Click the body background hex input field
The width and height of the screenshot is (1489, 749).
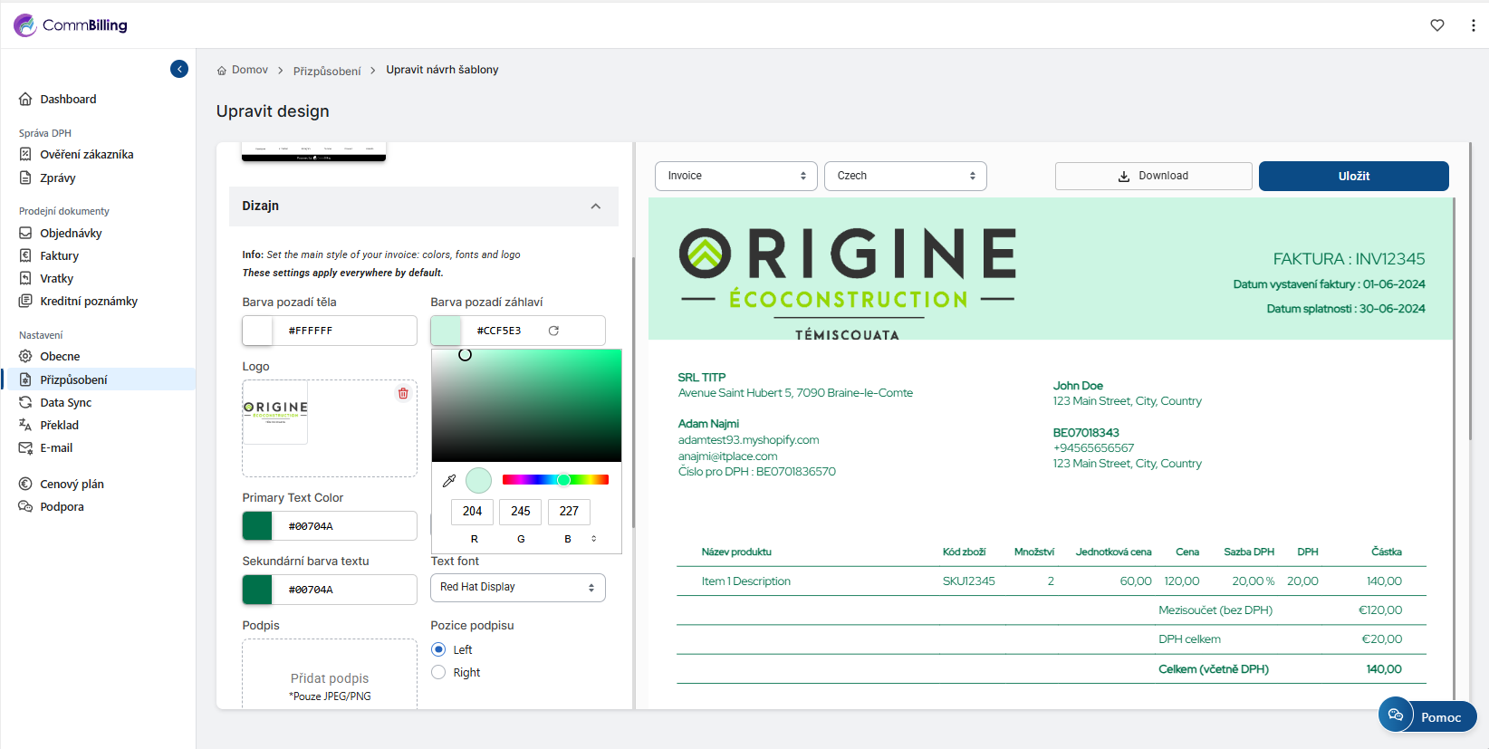(344, 331)
